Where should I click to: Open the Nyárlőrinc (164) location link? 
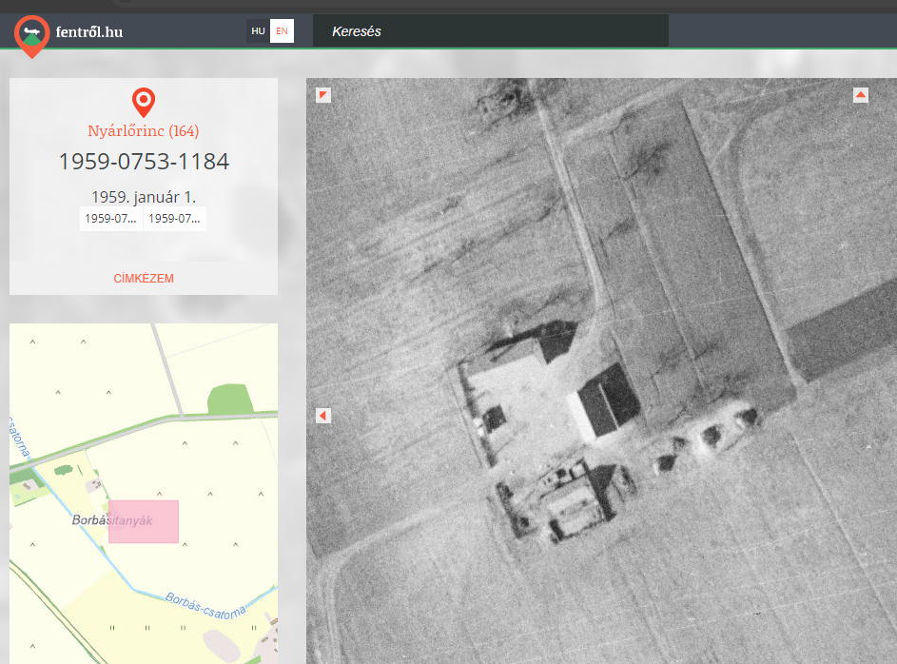coord(144,131)
